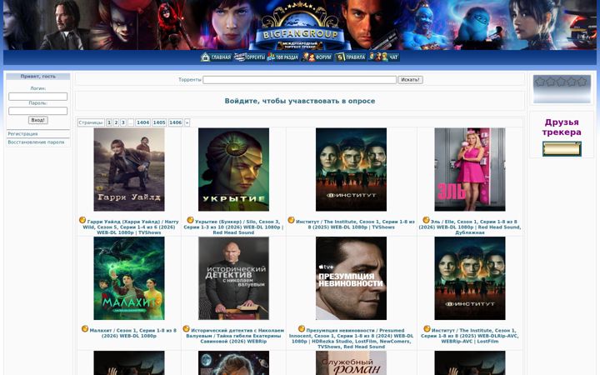
Task: Open the Регистрация link
Action: [x=22, y=134]
